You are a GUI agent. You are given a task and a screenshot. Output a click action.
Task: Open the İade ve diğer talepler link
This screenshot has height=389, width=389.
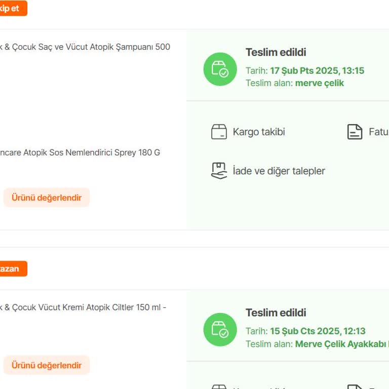click(x=279, y=171)
